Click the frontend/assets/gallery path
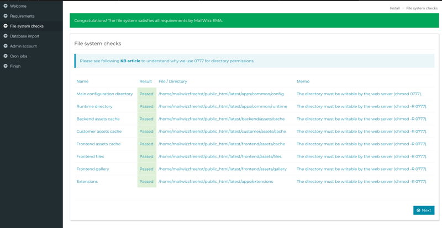 [x=223, y=169]
